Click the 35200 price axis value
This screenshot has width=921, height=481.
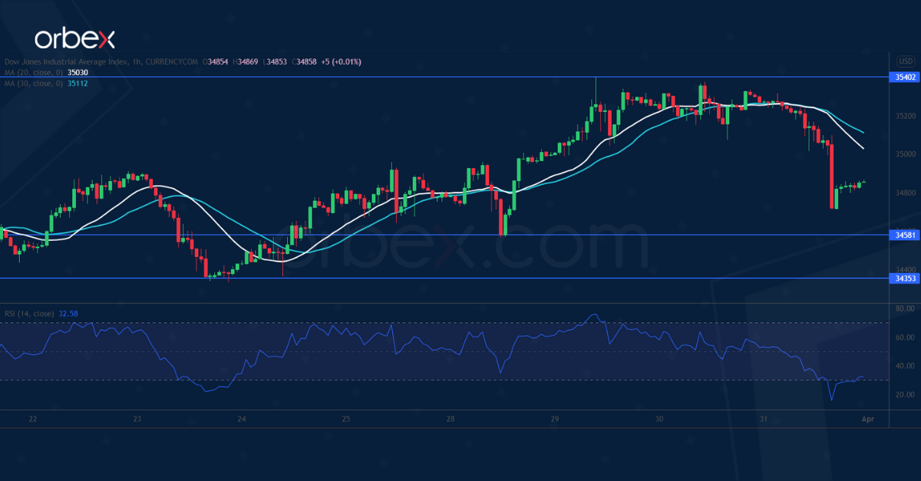point(906,116)
